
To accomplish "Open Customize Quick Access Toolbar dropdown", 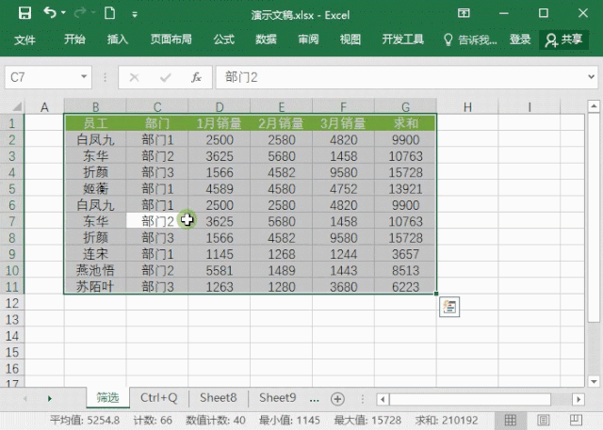I will coord(135,15).
